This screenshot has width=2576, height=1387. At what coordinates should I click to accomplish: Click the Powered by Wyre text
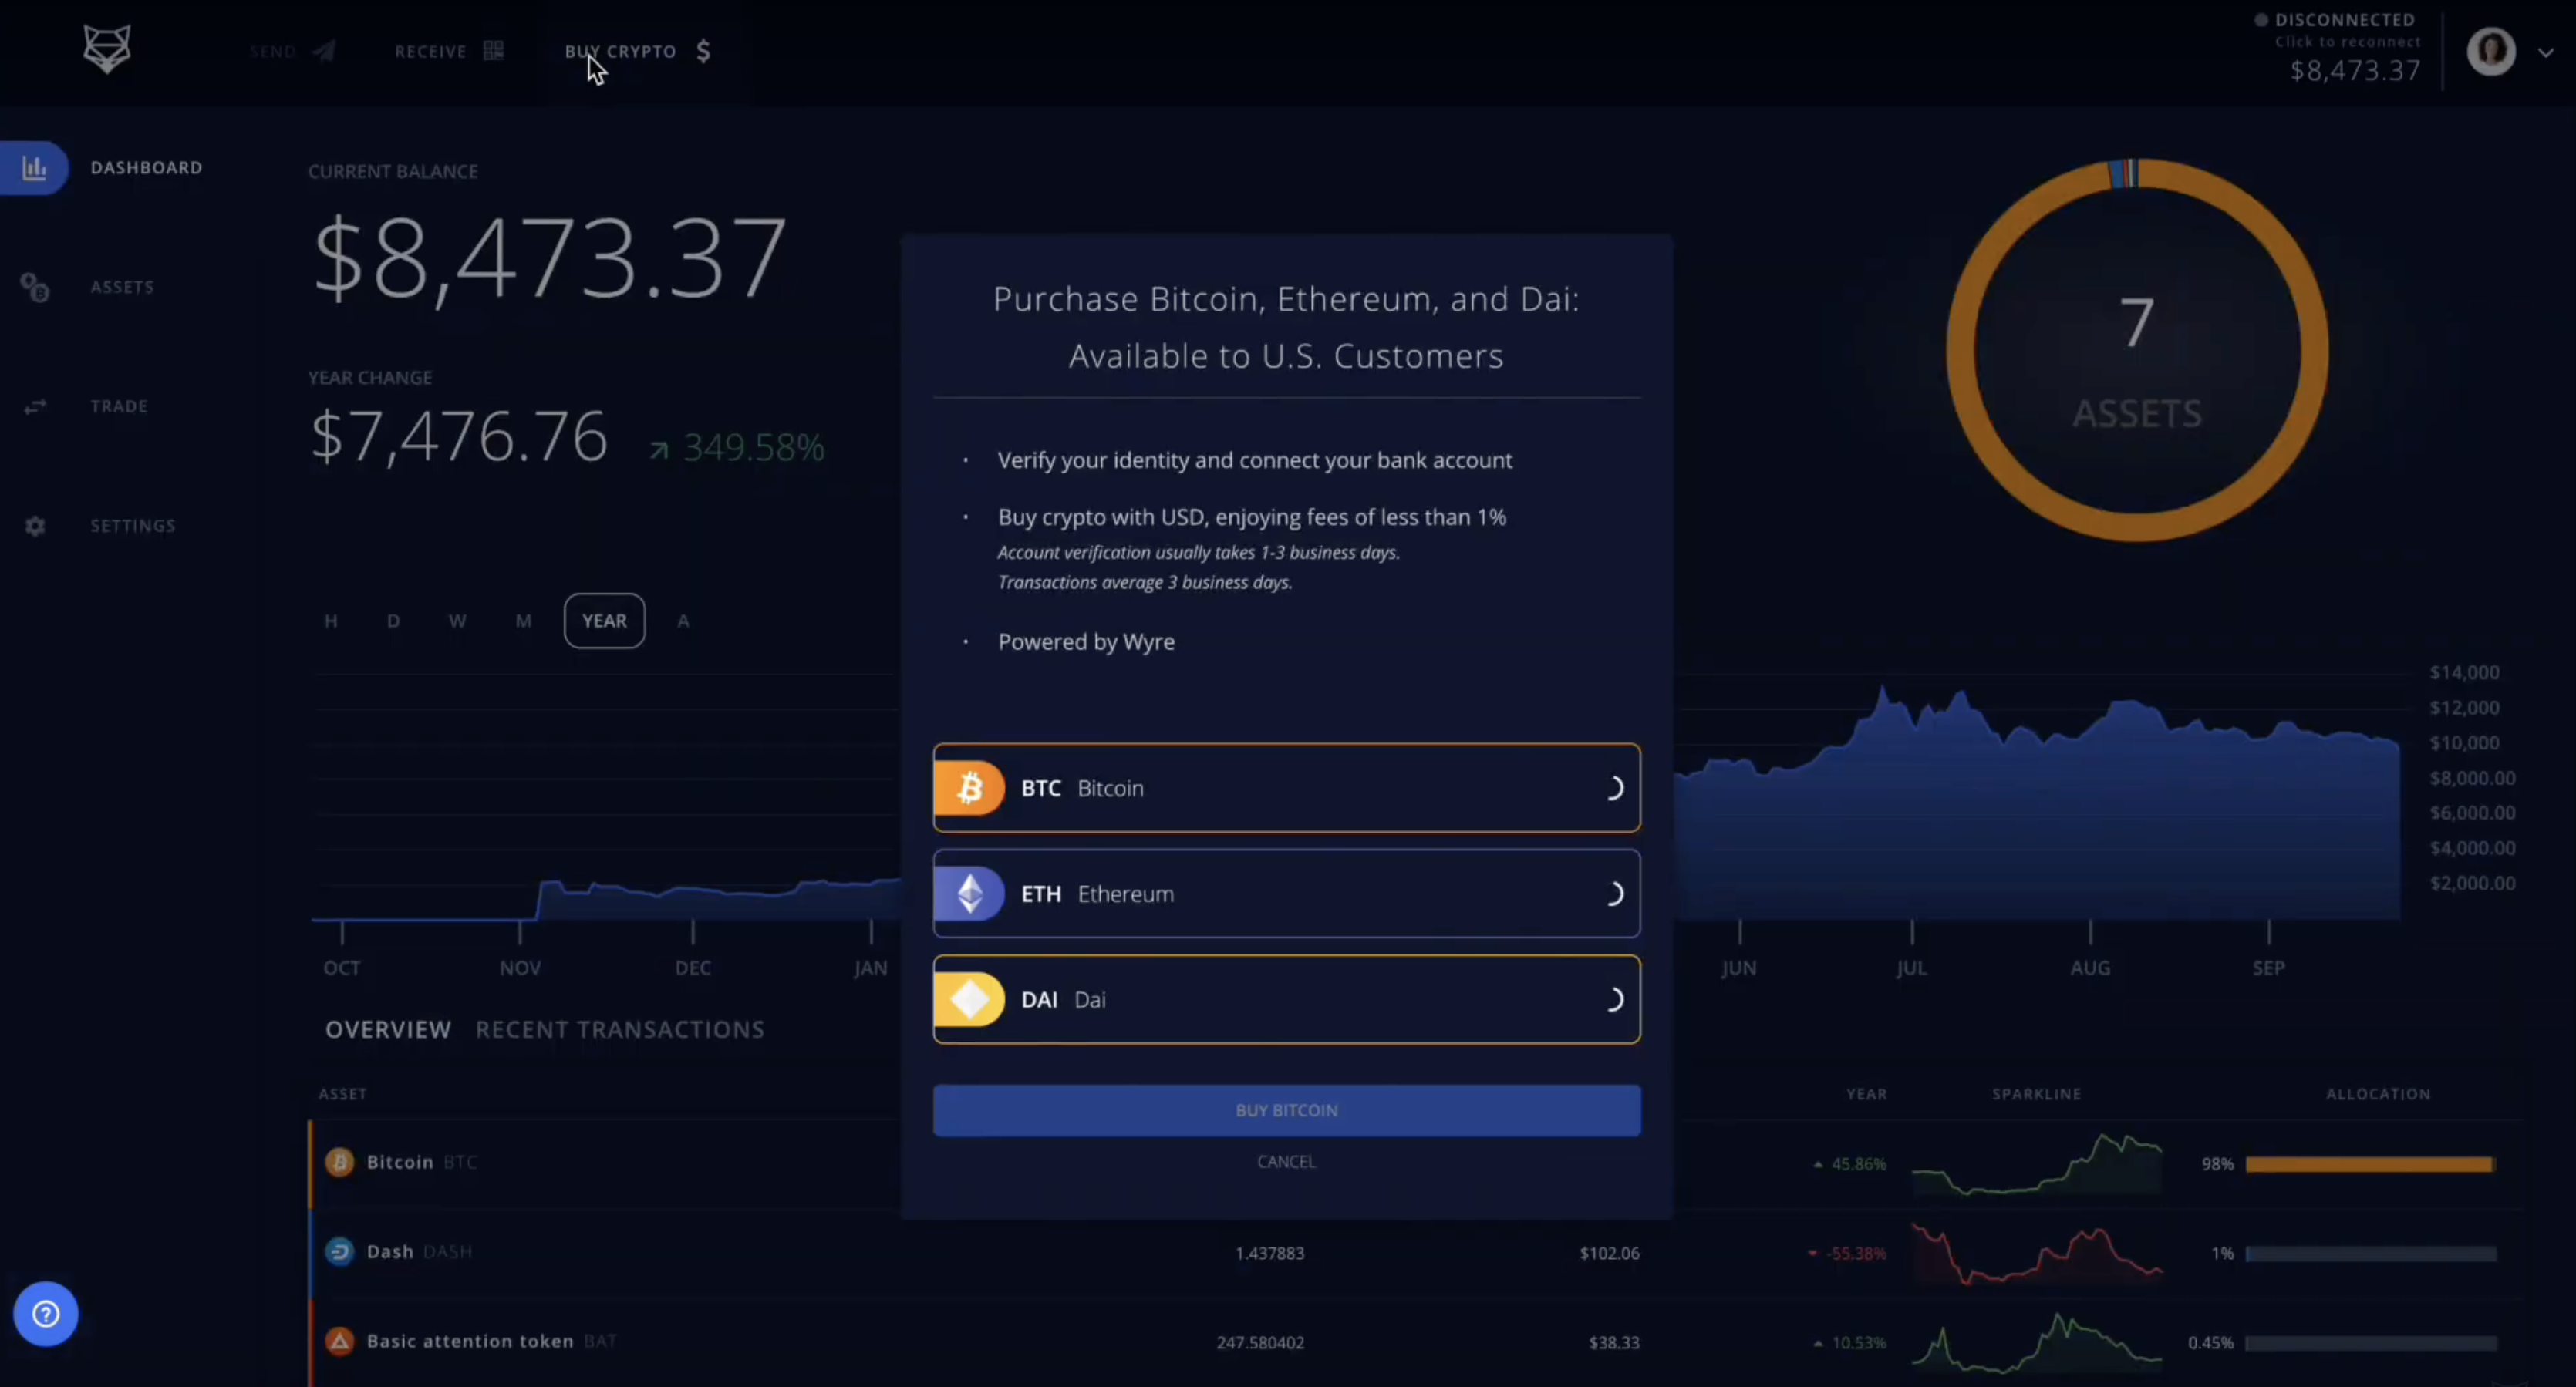(x=1086, y=642)
